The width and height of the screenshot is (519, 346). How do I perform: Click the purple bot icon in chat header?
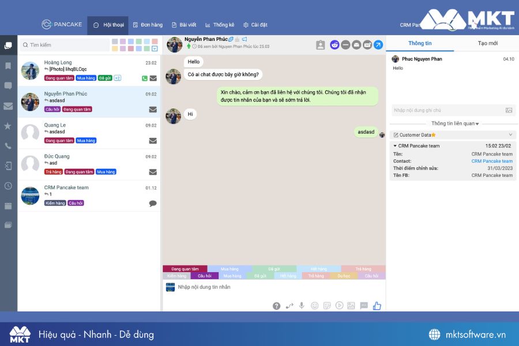click(x=334, y=45)
